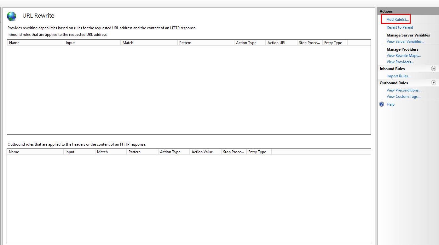Click the Action URL column header
The image size is (439, 245).
tap(280, 42)
